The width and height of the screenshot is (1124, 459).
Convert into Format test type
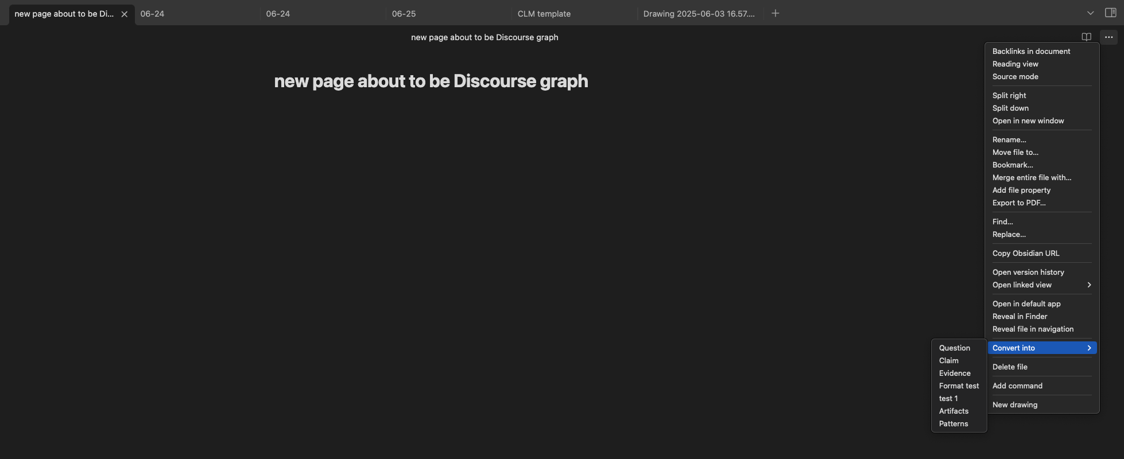959,386
